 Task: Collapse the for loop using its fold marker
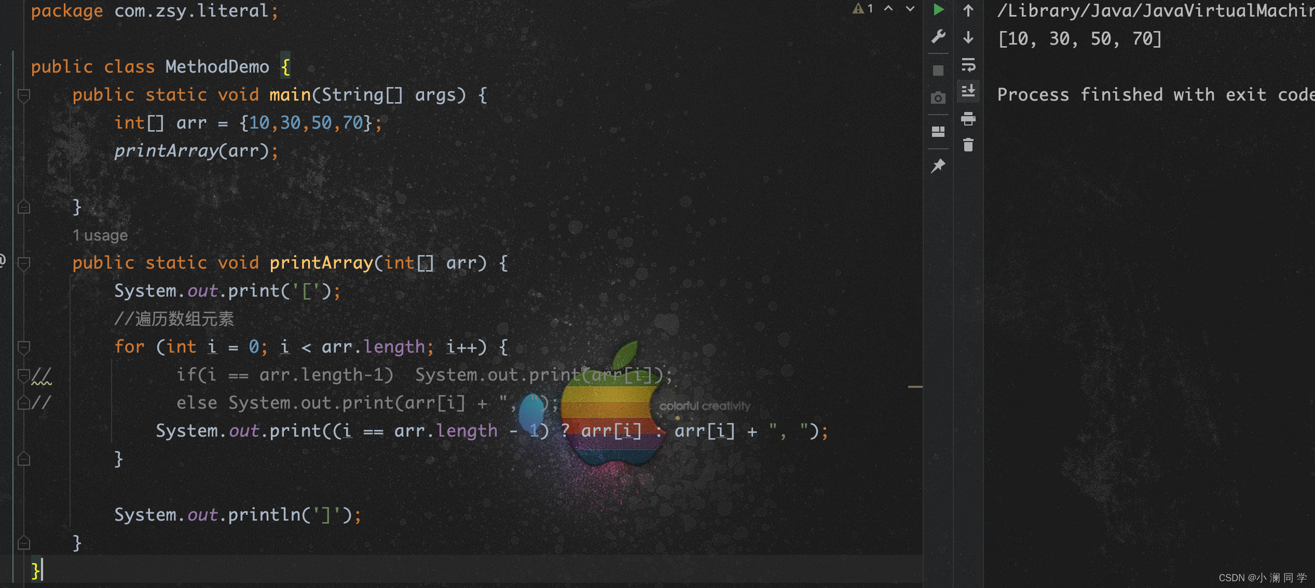point(24,347)
